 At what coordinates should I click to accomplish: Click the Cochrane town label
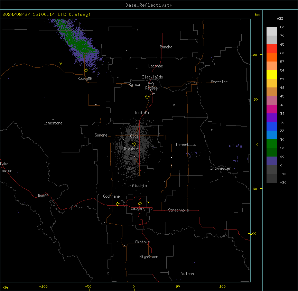click(x=111, y=196)
